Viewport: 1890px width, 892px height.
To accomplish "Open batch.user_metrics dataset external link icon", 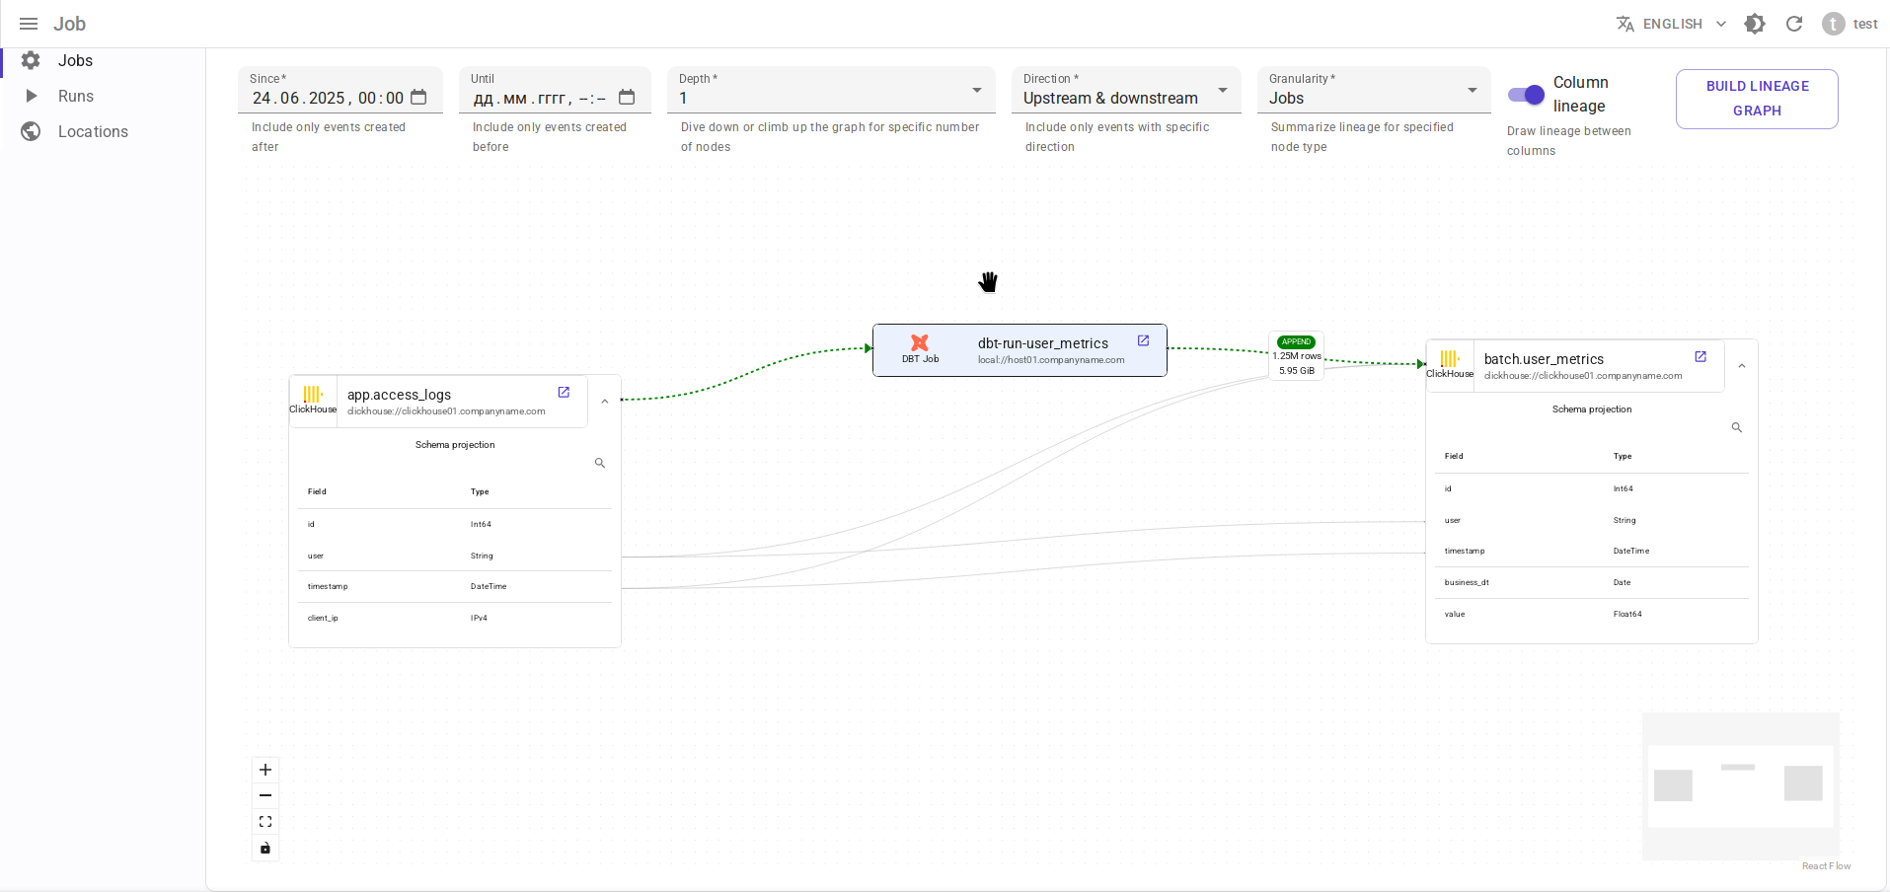I will tap(1701, 356).
